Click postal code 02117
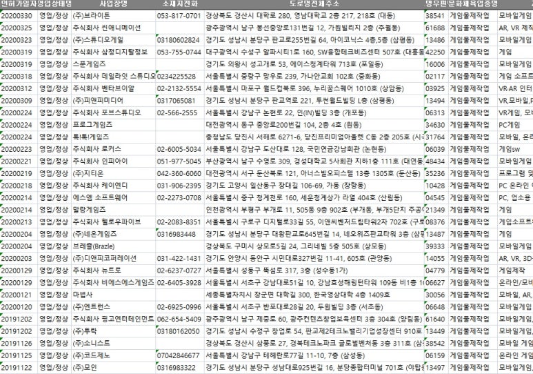 coord(436,77)
